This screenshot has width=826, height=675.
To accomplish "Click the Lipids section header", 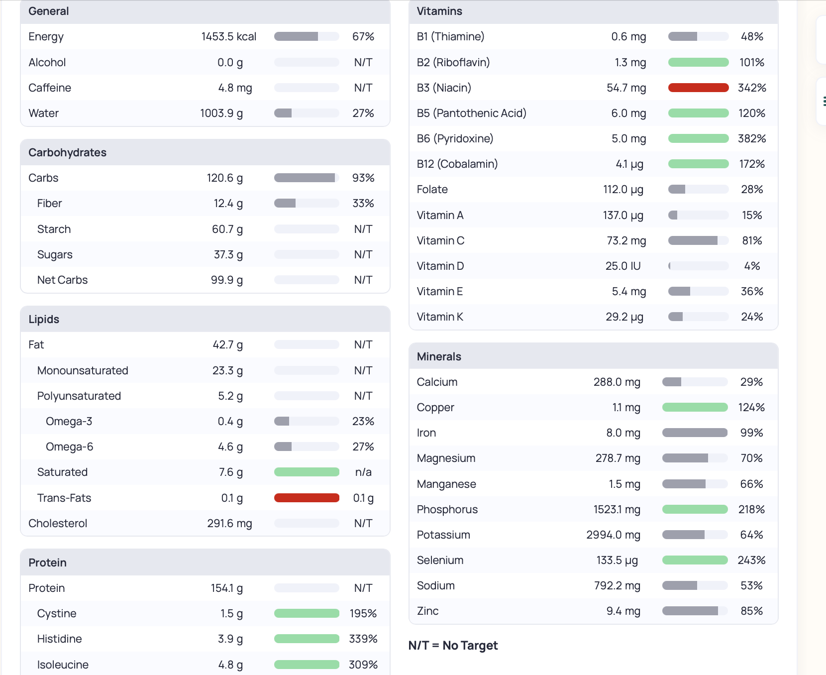I will click(44, 319).
